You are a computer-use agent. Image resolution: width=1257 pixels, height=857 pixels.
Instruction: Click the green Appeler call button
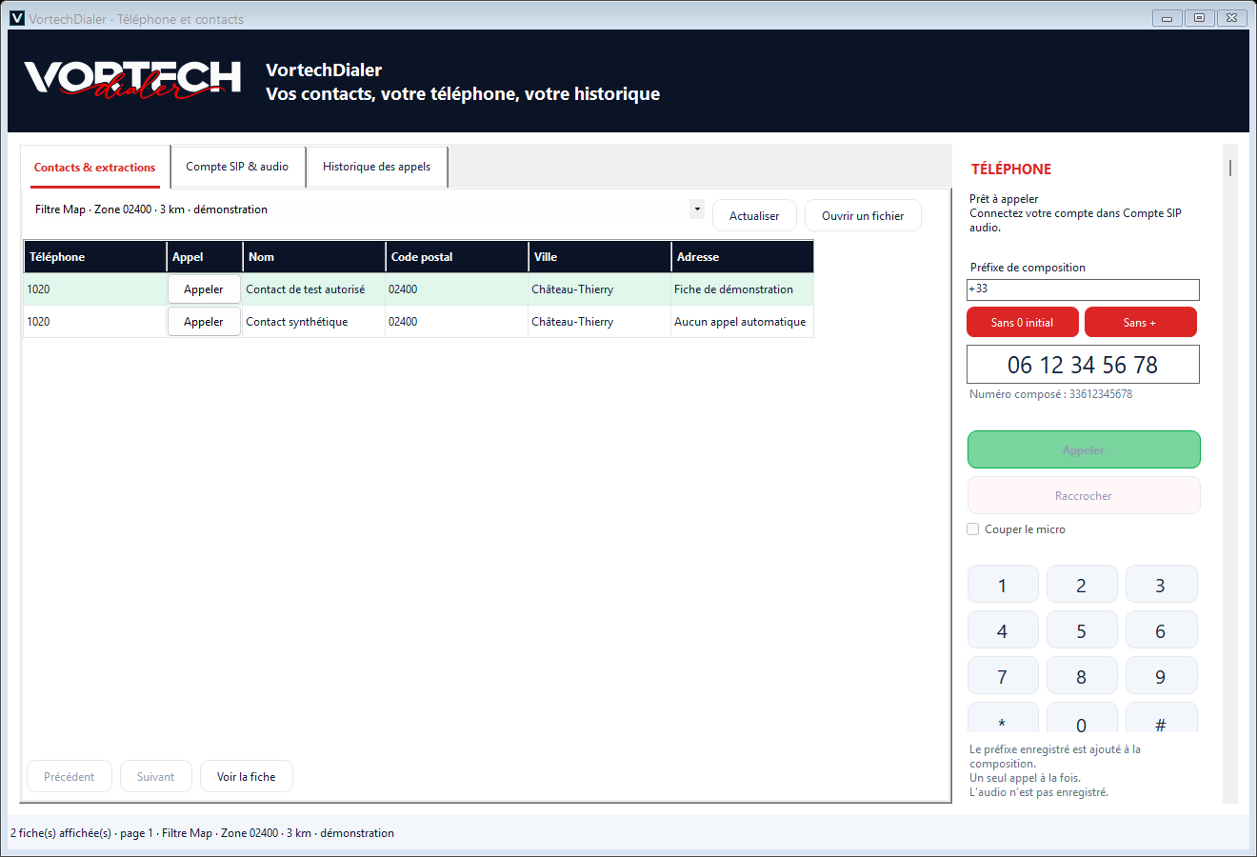[x=1084, y=450]
